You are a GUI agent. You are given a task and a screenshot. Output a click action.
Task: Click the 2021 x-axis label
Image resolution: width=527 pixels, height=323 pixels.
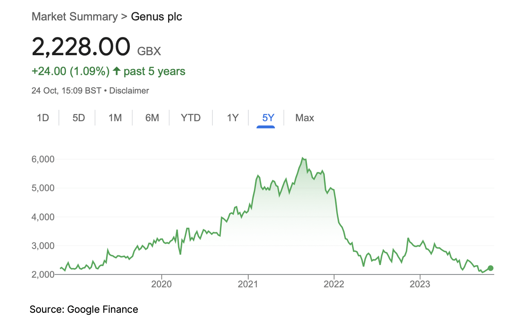[248, 284]
